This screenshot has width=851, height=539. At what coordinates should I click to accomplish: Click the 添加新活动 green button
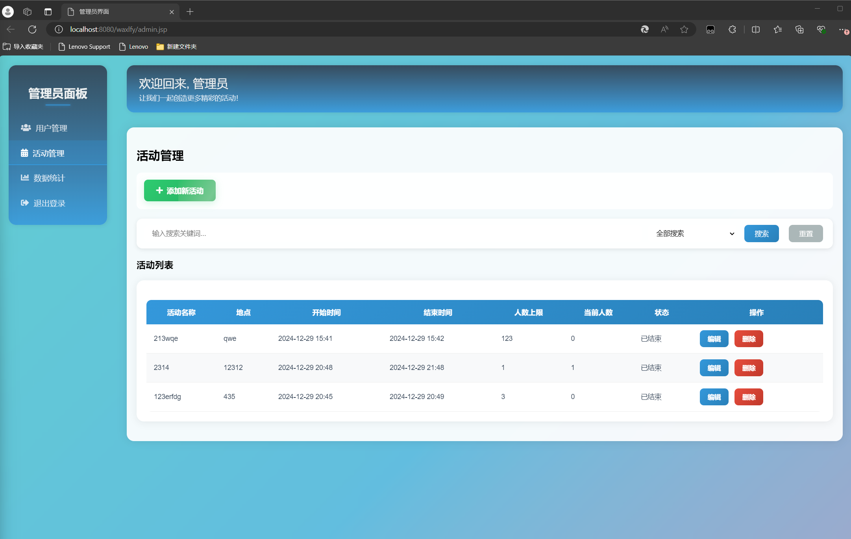tap(180, 191)
